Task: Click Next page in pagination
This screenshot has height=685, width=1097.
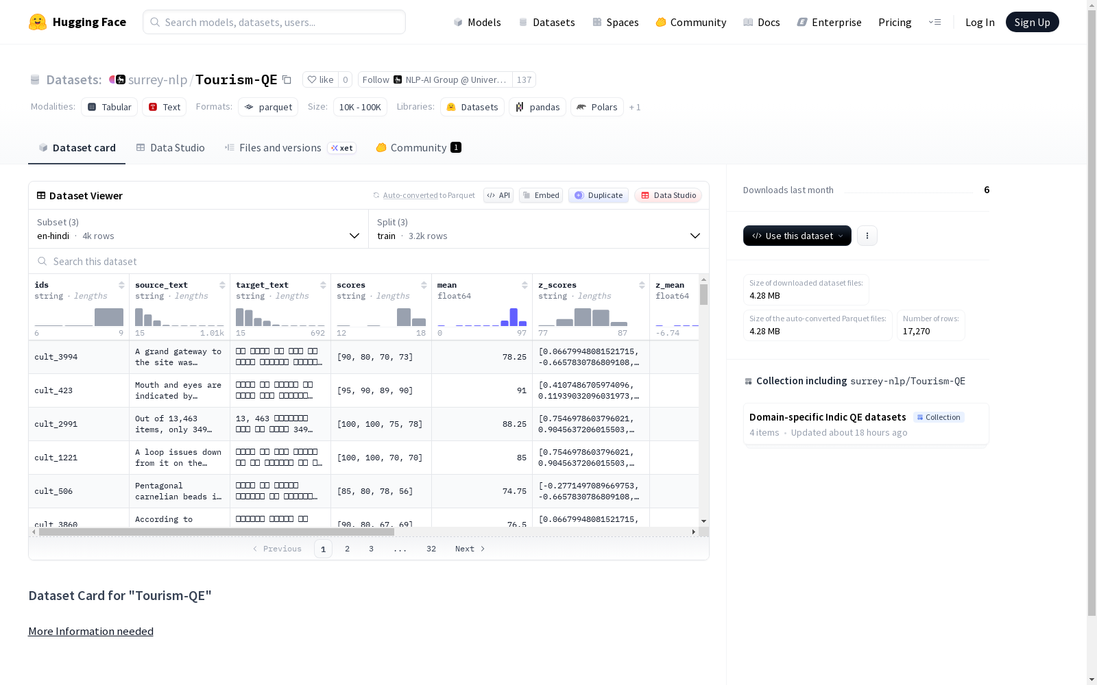Action: pyautogui.click(x=470, y=549)
